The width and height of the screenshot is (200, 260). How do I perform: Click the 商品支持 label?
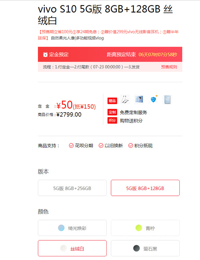[48, 146]
